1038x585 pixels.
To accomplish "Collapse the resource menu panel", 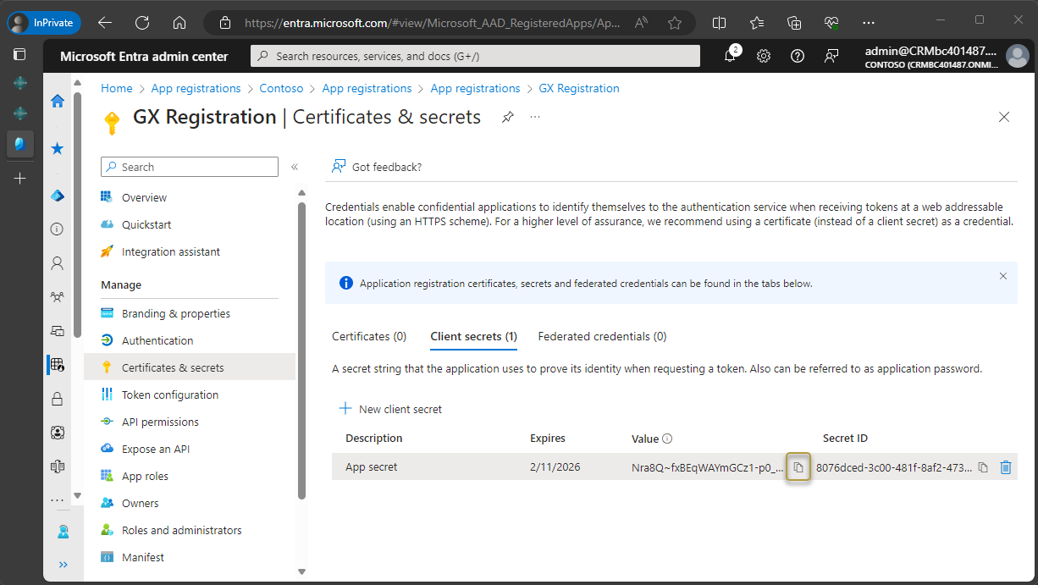I will (295, 167).
